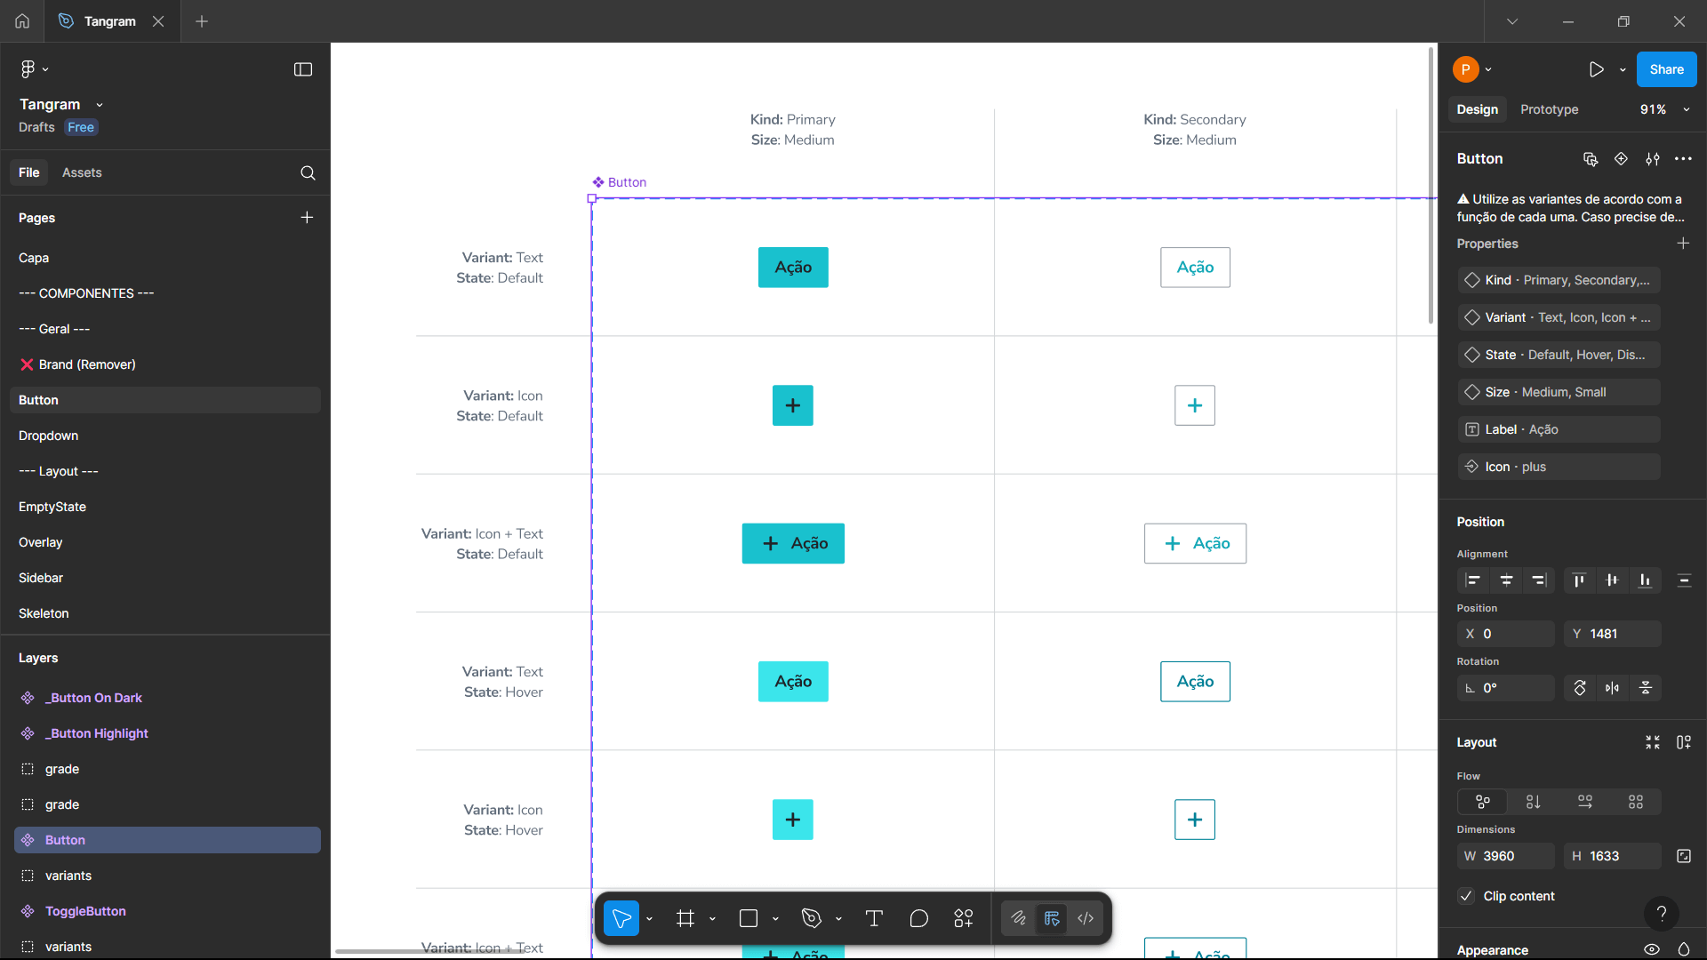Select the Move tool in the toolbar
This screenshot has height=960, width=1707.
tap(621, 918)
